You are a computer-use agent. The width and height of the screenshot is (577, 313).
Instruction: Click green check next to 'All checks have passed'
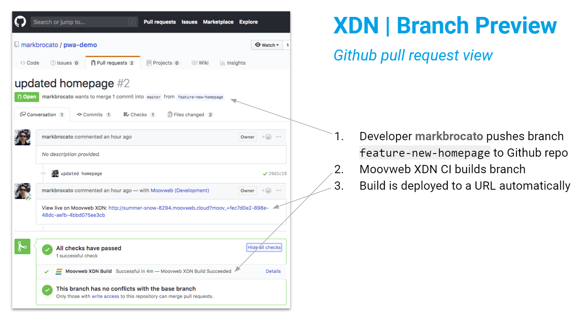(x=47, y=249)
